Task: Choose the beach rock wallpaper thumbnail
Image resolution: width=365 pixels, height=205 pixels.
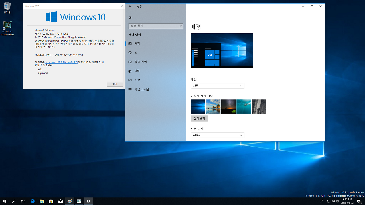Action: click(213, 106)
